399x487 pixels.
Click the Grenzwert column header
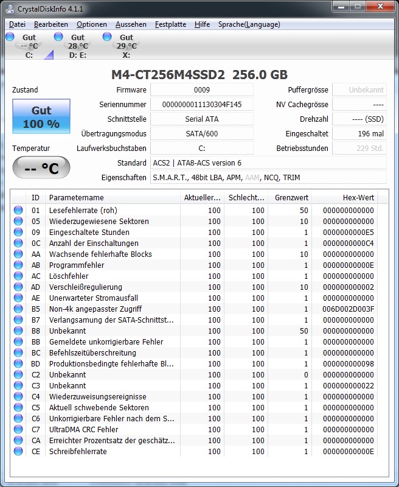(x=290, y=197)
